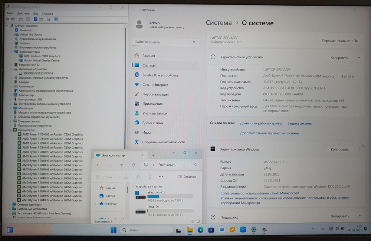Viewport: 371px width, 241px height.
Task: Toggle the Сведения details pane in Explorer
Action: click(187, 177)
